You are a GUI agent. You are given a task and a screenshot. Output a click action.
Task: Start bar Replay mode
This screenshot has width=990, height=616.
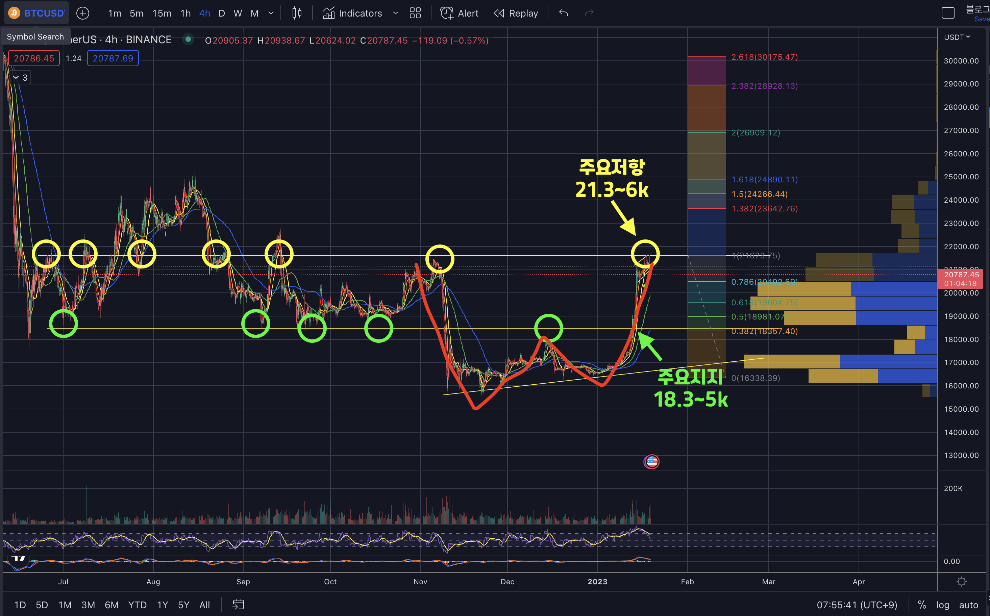(516, 14)
